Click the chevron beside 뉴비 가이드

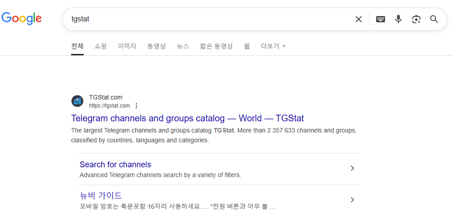click(352, 200)
